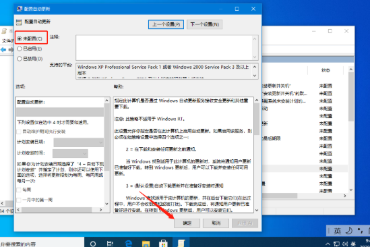This screenshot has height=247, width=370.
Task: Close the 配置自动更新 dialog
Action: 253,9
